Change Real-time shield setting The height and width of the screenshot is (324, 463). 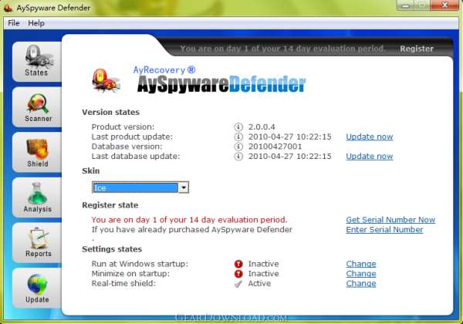(x=361, y=284)
